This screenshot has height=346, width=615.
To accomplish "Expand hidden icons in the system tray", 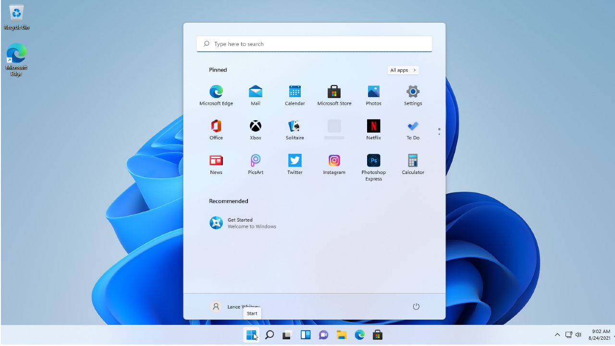I will coord(557,334).
